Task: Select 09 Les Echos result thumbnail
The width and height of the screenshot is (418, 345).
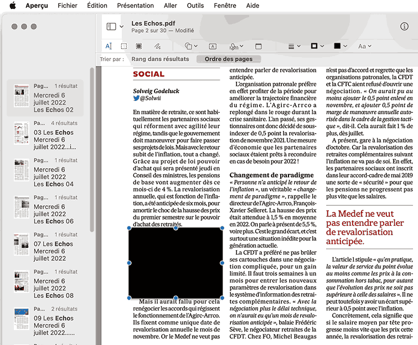Action: point(22,318)
